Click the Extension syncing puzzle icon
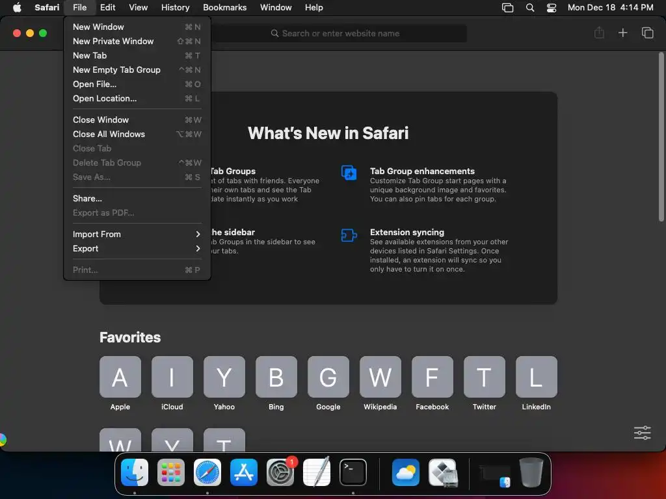The height and width of the screenshot is (499, 666). coord(349,235)
